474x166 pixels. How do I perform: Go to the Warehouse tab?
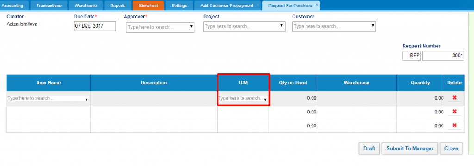(x=86, y=6)
